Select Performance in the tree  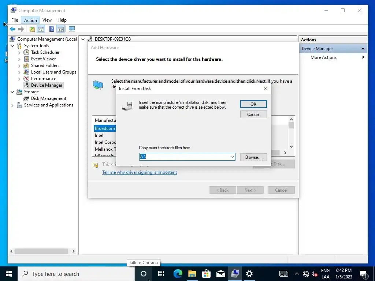click(44, 79)
